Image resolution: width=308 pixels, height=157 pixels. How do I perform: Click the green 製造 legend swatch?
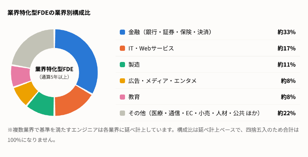click(122, 65)
